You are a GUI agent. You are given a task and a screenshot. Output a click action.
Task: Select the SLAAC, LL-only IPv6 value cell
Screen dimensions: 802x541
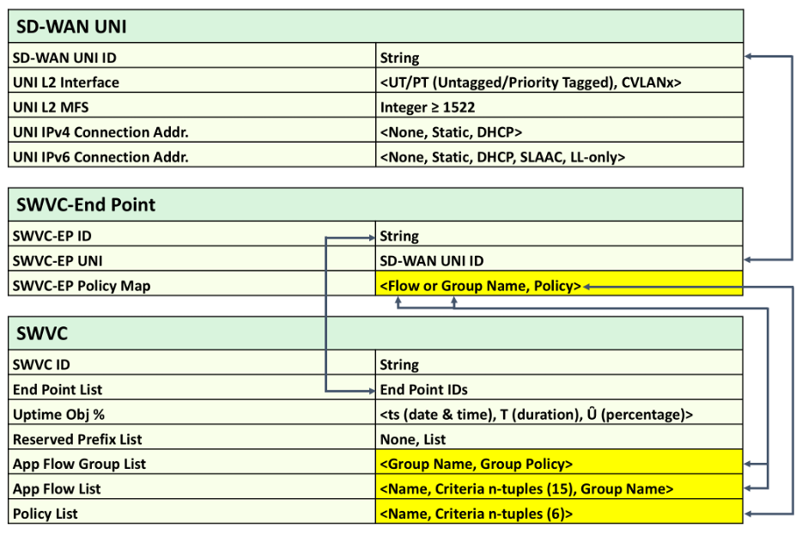point(559,155)
